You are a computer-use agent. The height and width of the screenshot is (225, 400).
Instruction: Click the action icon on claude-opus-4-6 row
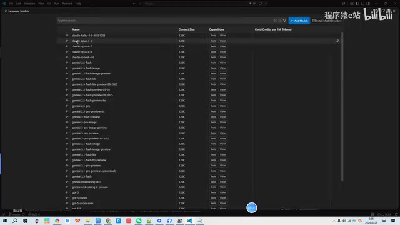click(337, 41)
